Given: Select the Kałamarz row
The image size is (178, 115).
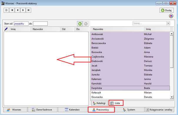Looking at the screenshot, I should [x=130, y=79].
